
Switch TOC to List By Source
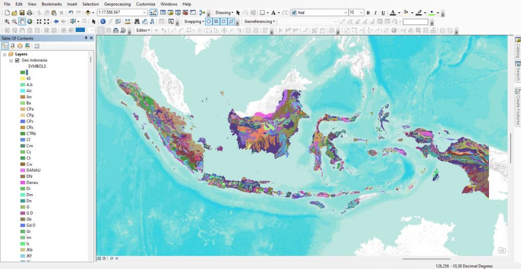(x=13, y=46)
